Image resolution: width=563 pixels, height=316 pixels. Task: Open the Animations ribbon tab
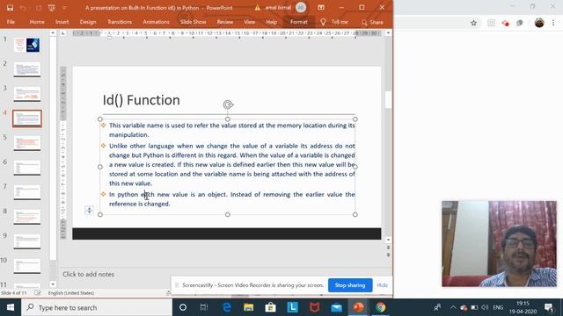coord(156,22)
